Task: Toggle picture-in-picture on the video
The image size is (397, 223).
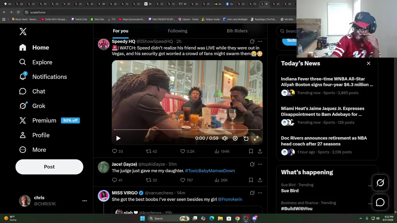Action: (246, 138)
